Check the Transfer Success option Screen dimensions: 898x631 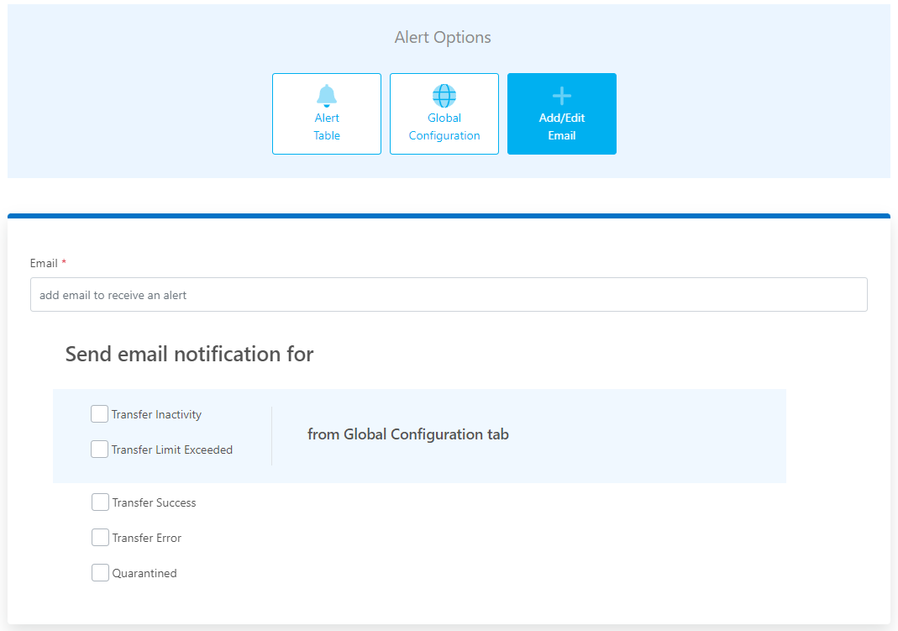click(100, 502)
